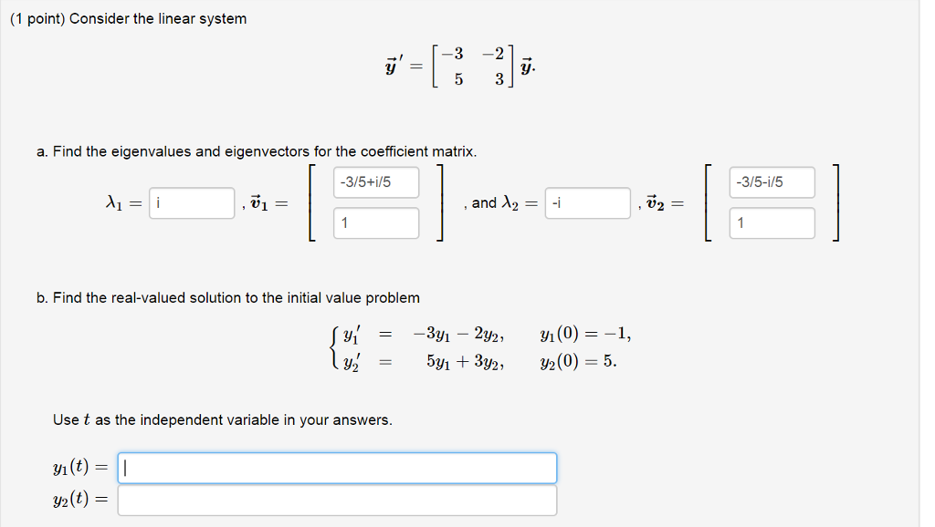
Task: Click the bottom v1 entry containing "1"
Action: [376, 222]
